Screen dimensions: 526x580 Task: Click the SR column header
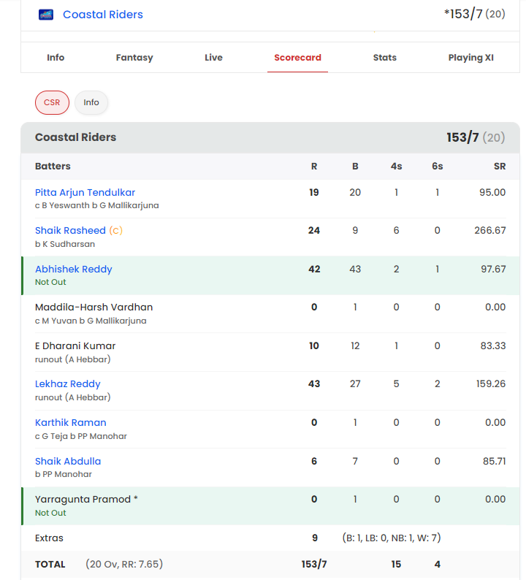(x=500, y=167)
